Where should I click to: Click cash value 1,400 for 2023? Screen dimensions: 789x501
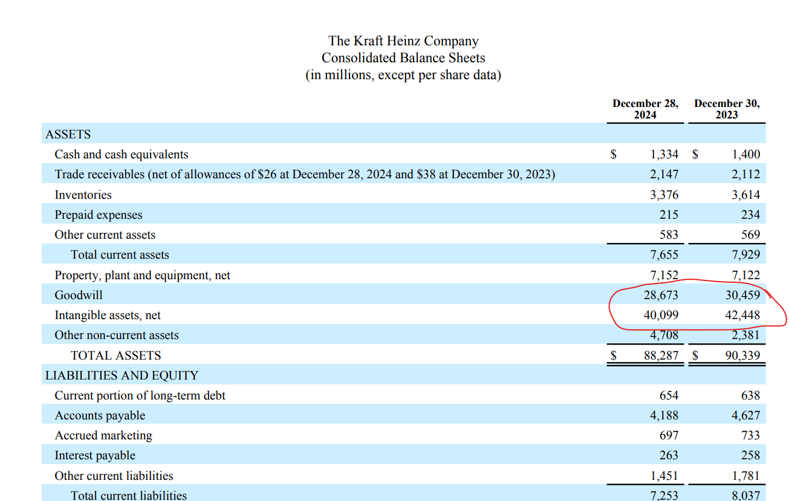tap(746, 154)
